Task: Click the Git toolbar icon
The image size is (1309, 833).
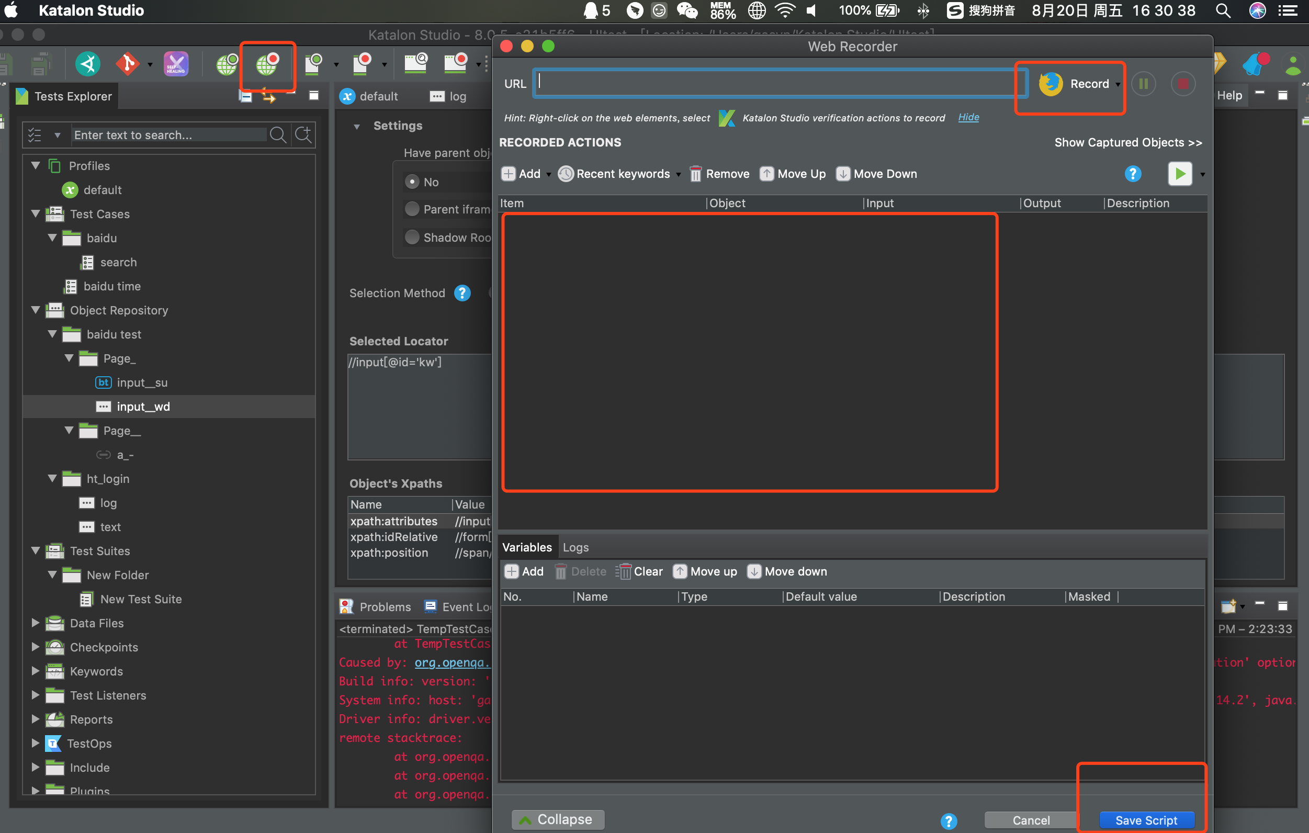Action: 128,64
